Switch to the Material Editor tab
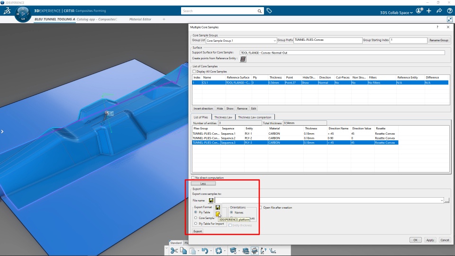The width and height of the screenshot is (455, 256). pos(140,19)
